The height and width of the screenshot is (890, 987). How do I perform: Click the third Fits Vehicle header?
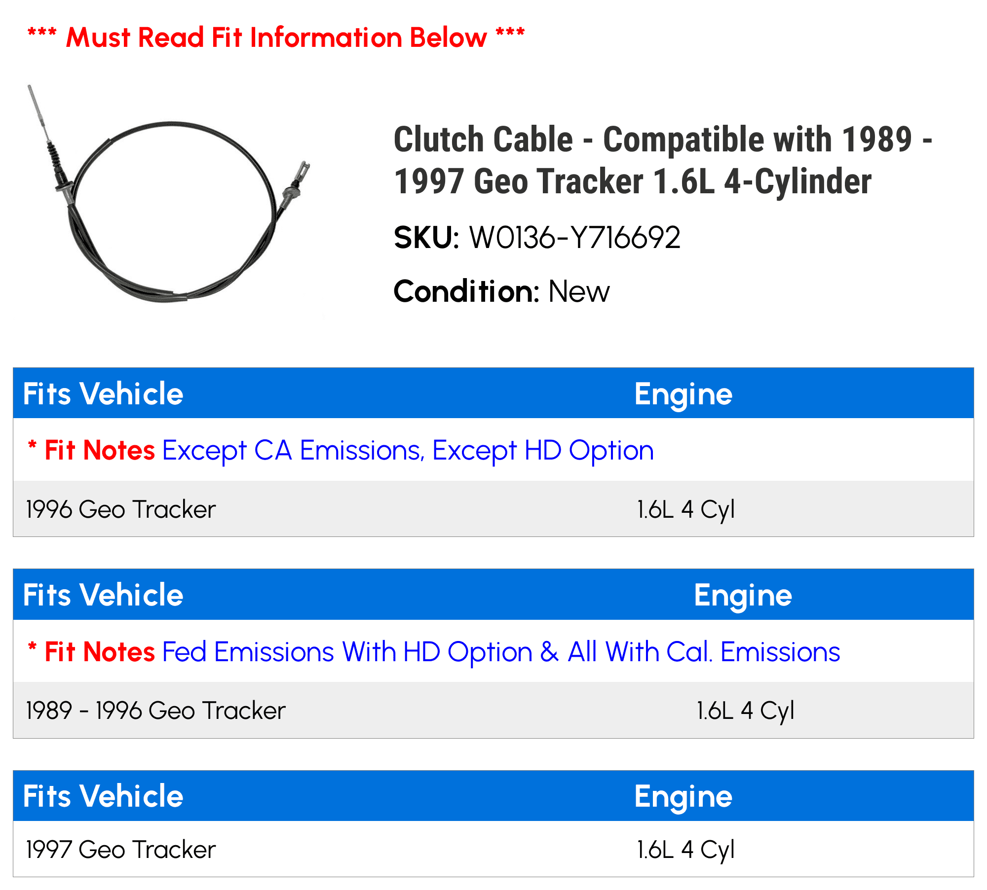[103, 796]
